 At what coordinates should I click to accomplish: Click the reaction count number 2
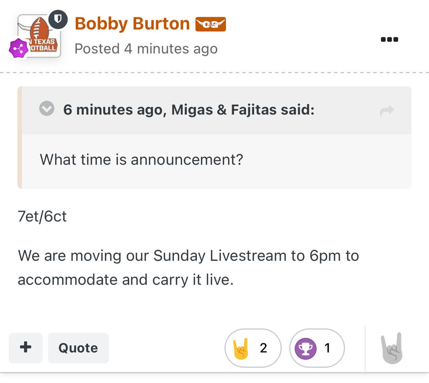coord(263,348)
